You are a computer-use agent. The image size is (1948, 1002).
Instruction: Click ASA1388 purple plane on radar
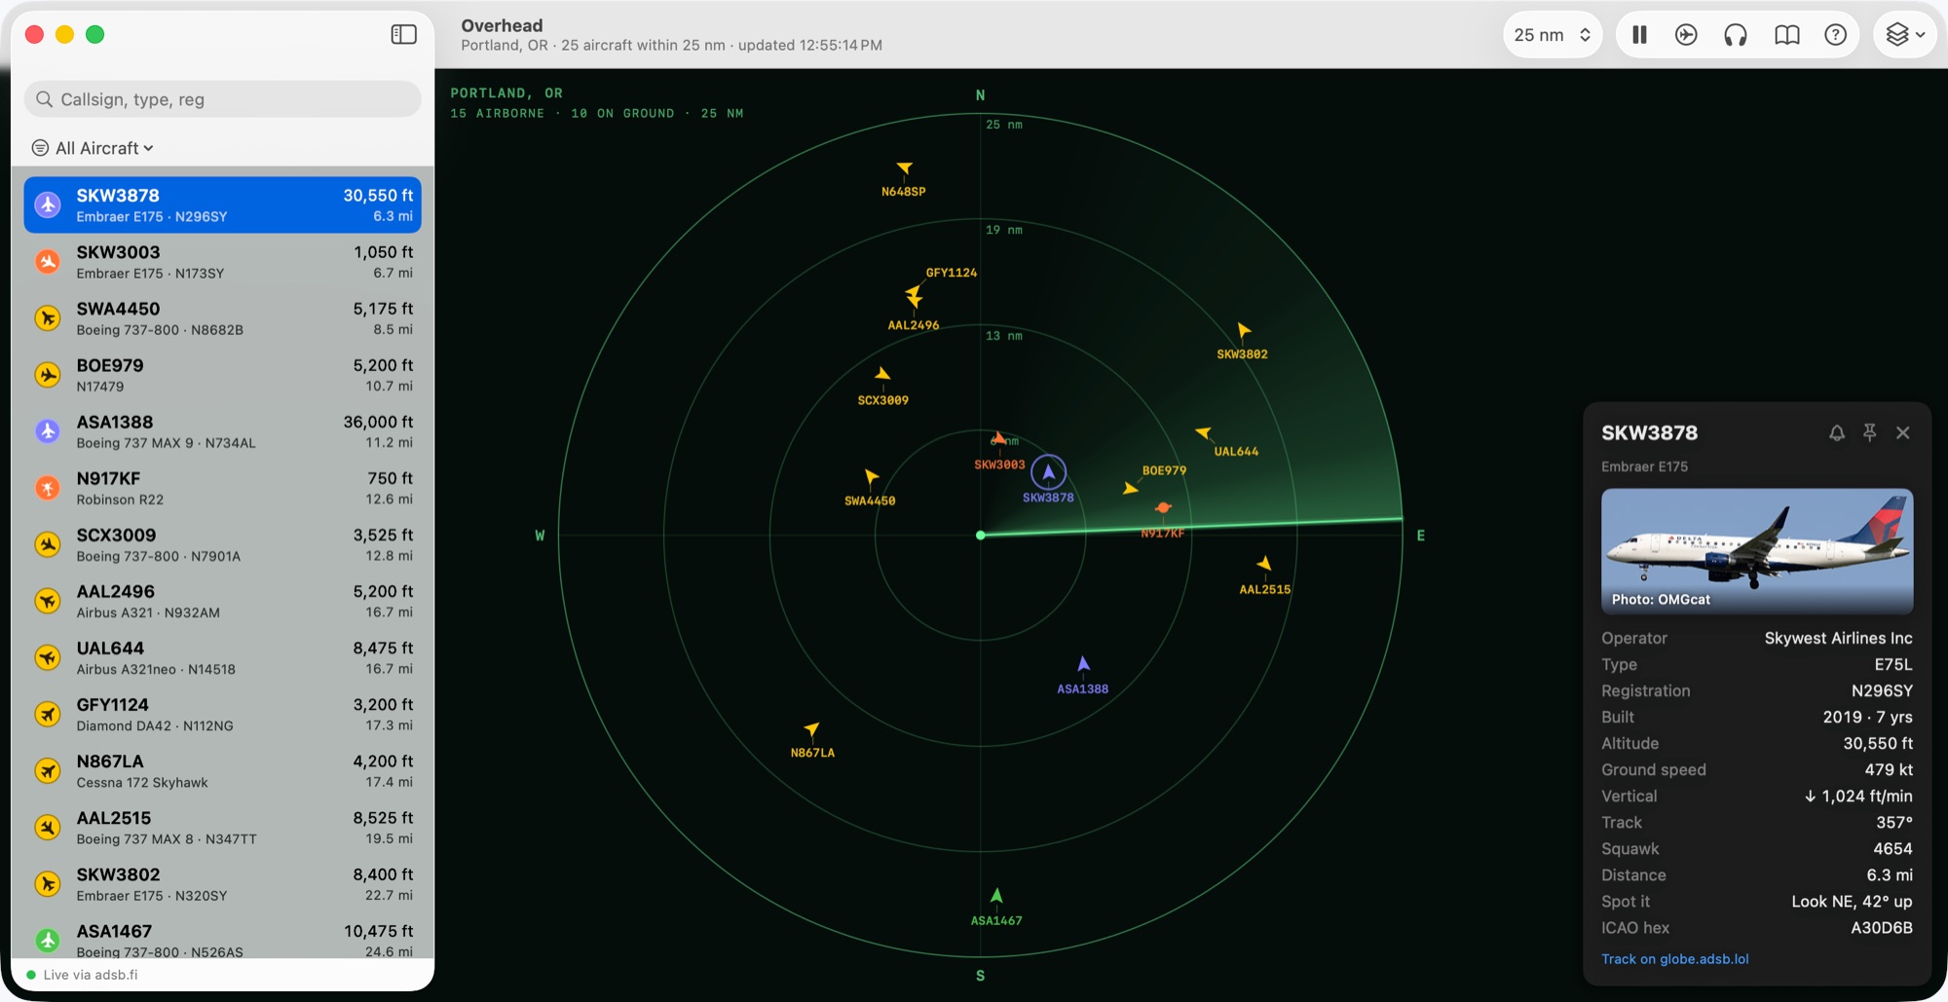click(1083, 664)
